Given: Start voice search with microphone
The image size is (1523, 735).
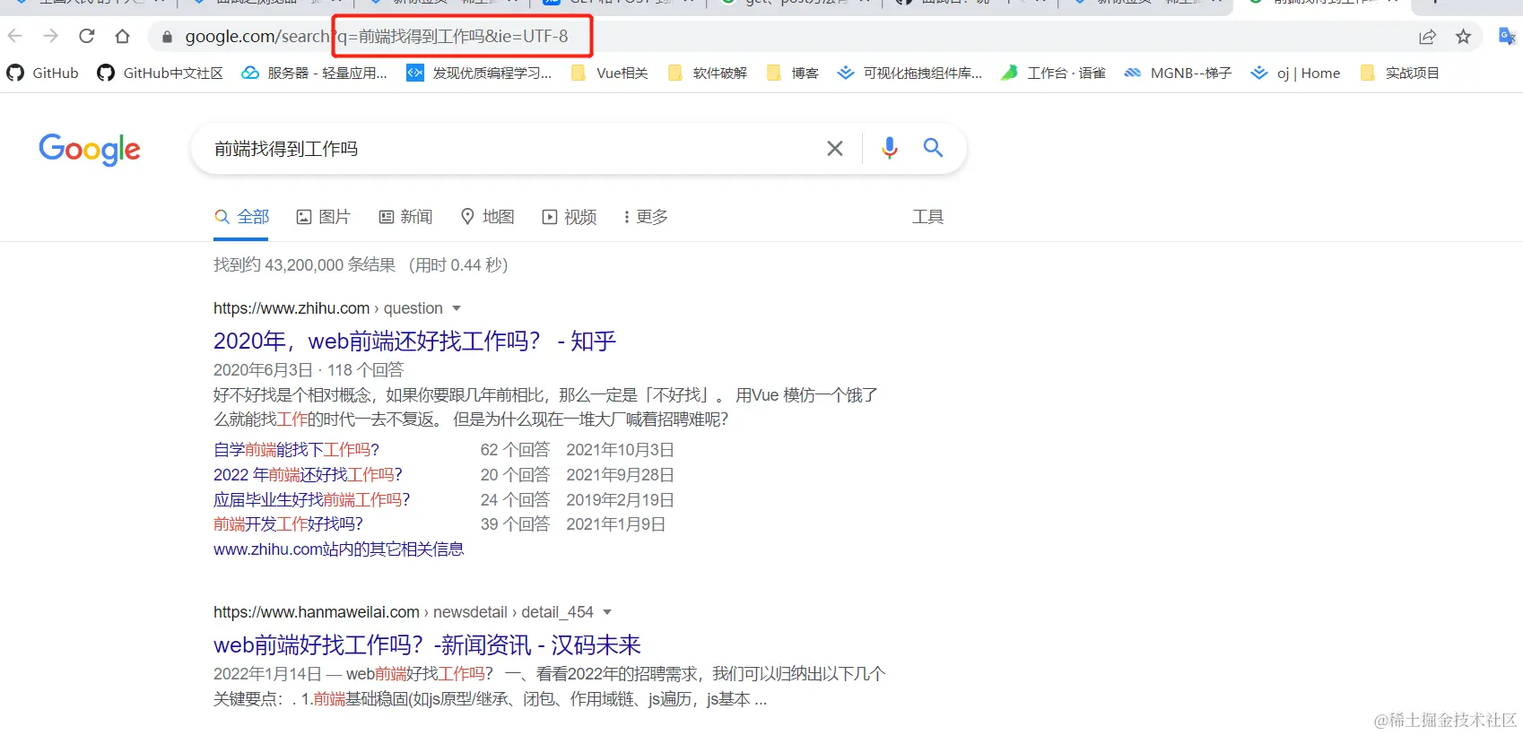Looking at the screenshot, I should tap(889, 148).
